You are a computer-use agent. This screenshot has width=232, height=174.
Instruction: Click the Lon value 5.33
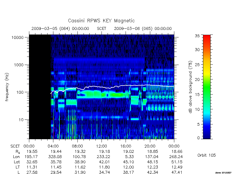(130, 157)
